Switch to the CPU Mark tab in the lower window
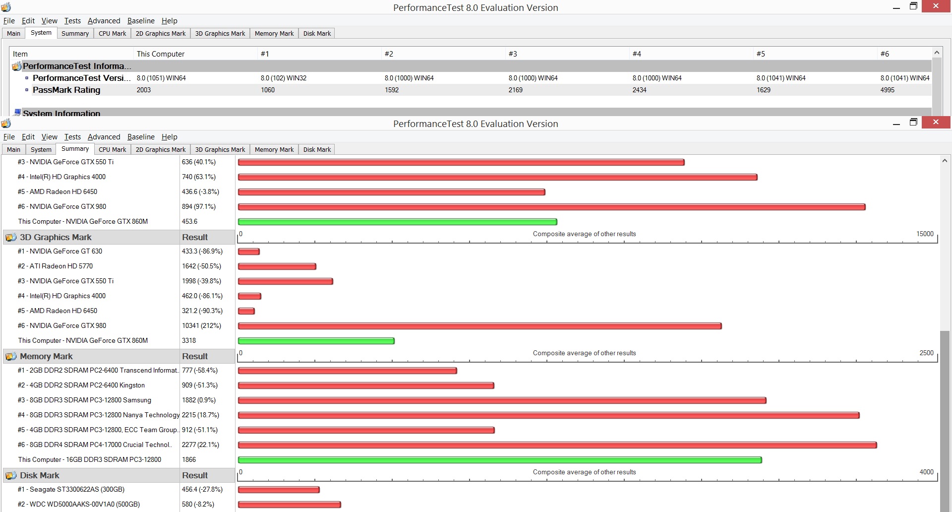 (x=113, y=149)
